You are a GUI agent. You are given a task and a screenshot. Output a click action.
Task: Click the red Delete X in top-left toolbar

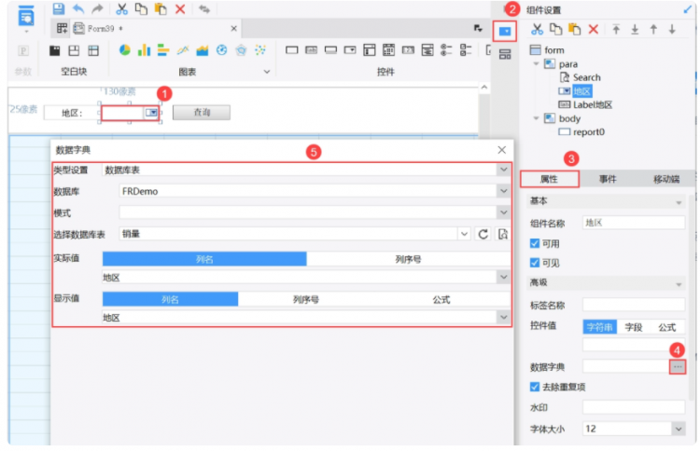[x=180, y=8]
